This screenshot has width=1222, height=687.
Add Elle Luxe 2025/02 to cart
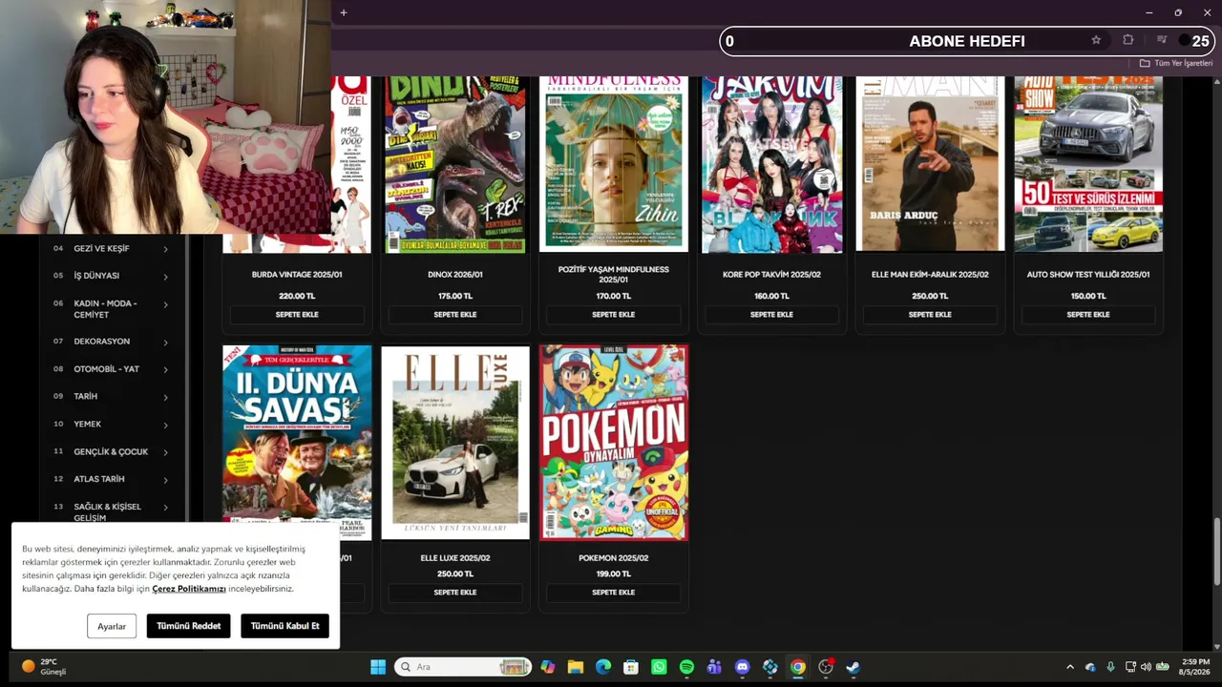point(455,593)
